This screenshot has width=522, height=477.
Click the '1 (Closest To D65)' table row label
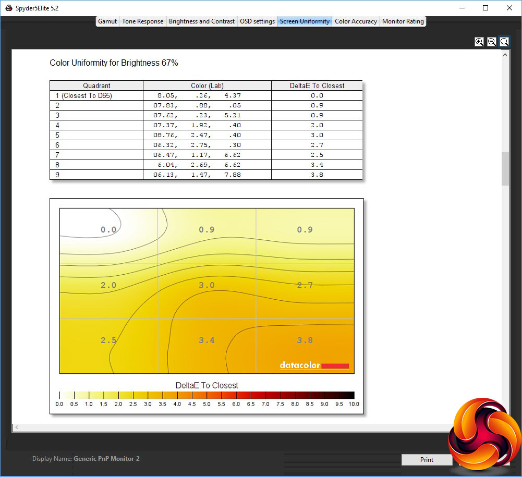[84, 95]
